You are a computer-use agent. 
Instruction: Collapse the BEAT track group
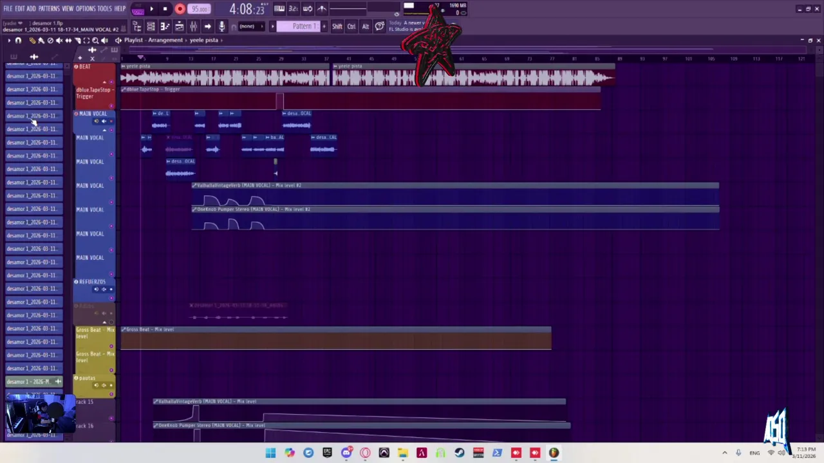click(x=104, y=82)
